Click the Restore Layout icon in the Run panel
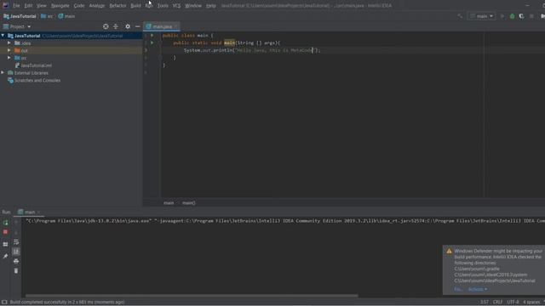This screenshot has width=545, height=306. click(x=5, y=244)
